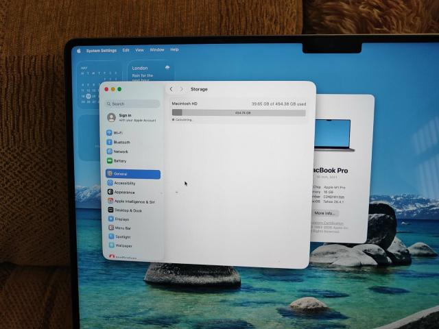Click the 16 GB memory value
The width and height of the screenshot is (439, 329).
click(329, 192)
